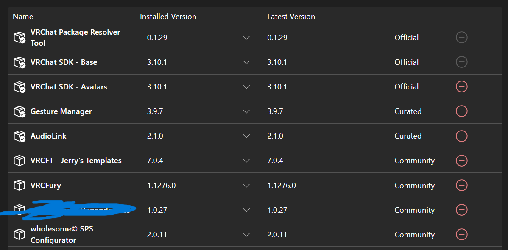Open version dropdown for VRChat SDK - Base
The height and width of the screenshot is (250, 508).
pos(246,62)
